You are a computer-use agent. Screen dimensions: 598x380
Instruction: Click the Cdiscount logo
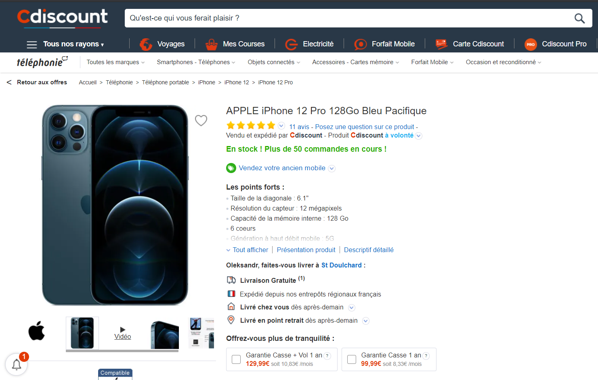[x=63, y=18]
